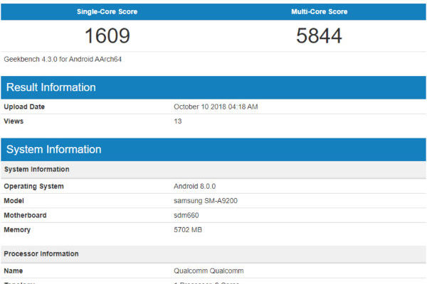Select the views count 13
This screenshot has width=427, height=284.
[x=177, y=121]
